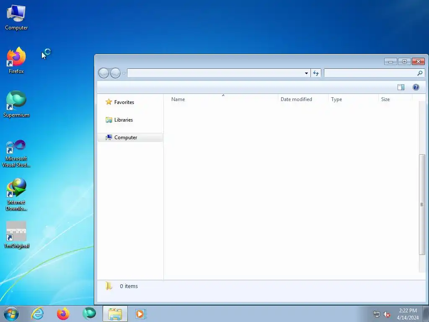Select the Supermium desktop shortcut

(16, 104)
